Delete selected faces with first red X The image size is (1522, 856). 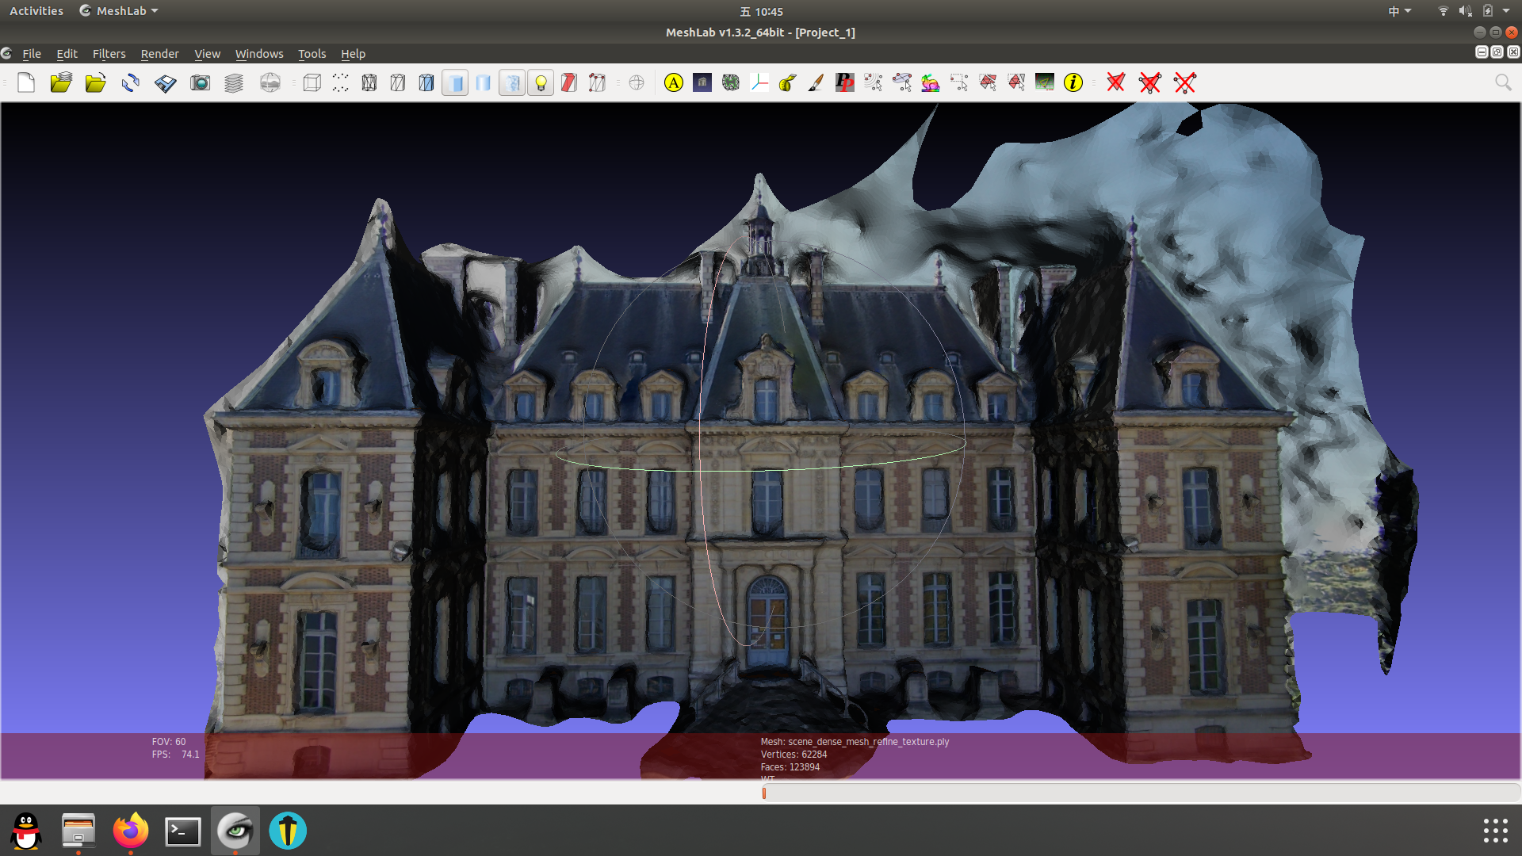coord(1116,82)
